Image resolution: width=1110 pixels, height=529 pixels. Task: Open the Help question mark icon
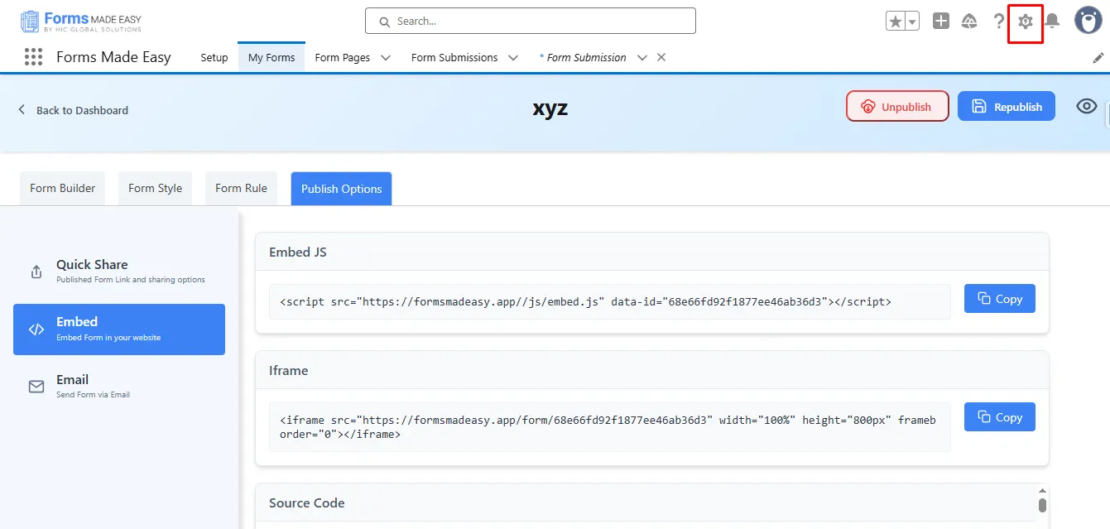pyautogui.click(x=999, y=22)
